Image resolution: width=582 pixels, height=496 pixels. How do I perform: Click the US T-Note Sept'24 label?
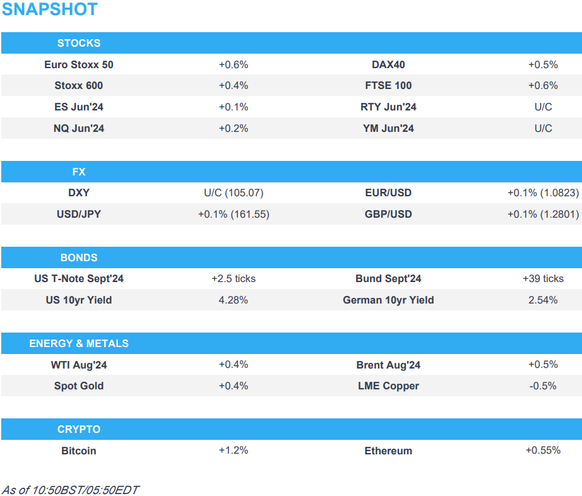(x=79, y=279)
